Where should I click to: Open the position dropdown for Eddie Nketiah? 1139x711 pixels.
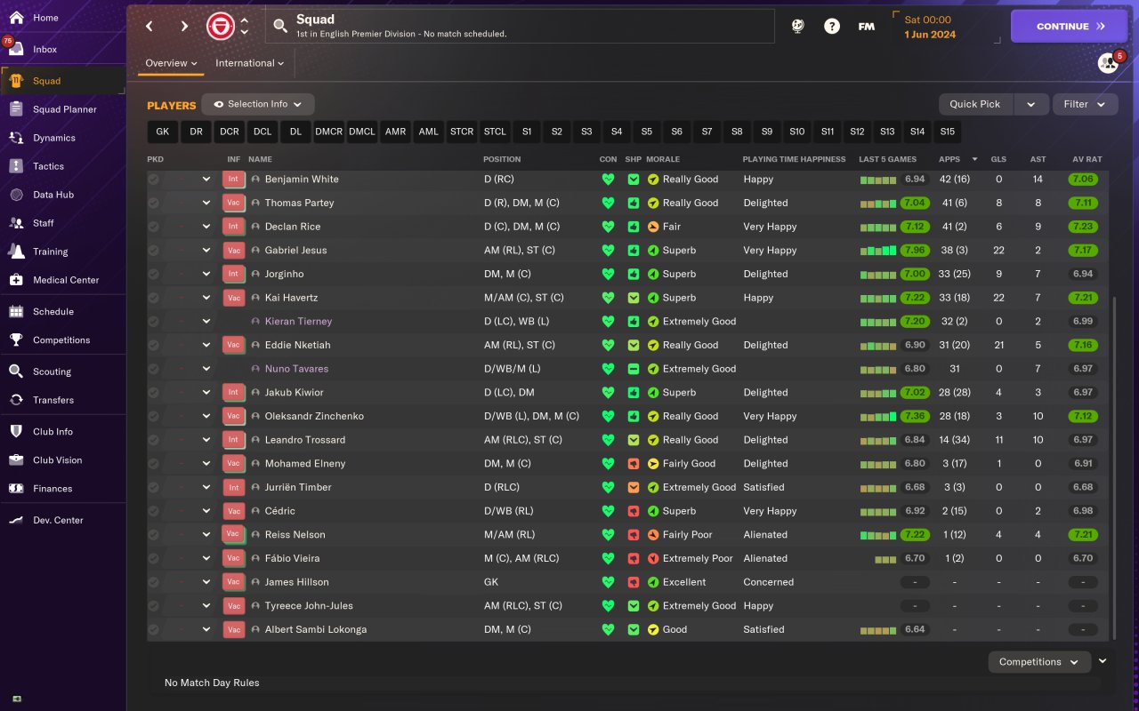[x=206, y=345]
